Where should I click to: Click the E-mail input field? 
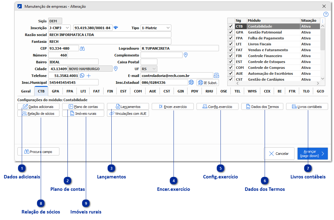click(177, 75)
